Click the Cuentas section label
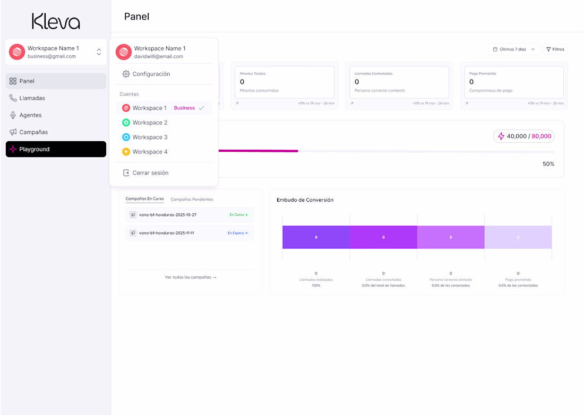This screenshot has height=415, width=584. point(129,94)
